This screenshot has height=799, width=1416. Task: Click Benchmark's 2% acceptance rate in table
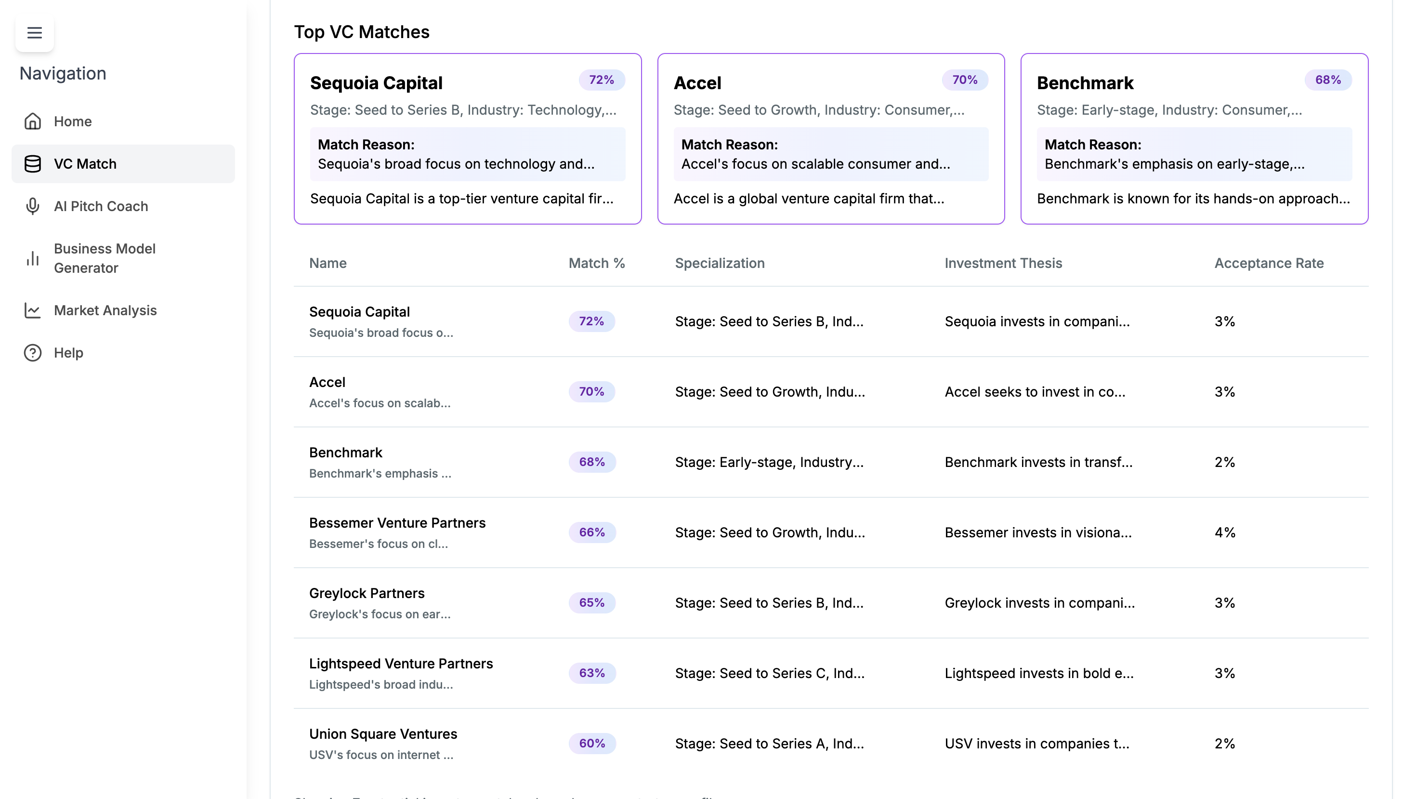click(1225, 462)
